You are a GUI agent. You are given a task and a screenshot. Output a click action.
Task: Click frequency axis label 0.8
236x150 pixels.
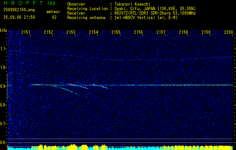3,105
